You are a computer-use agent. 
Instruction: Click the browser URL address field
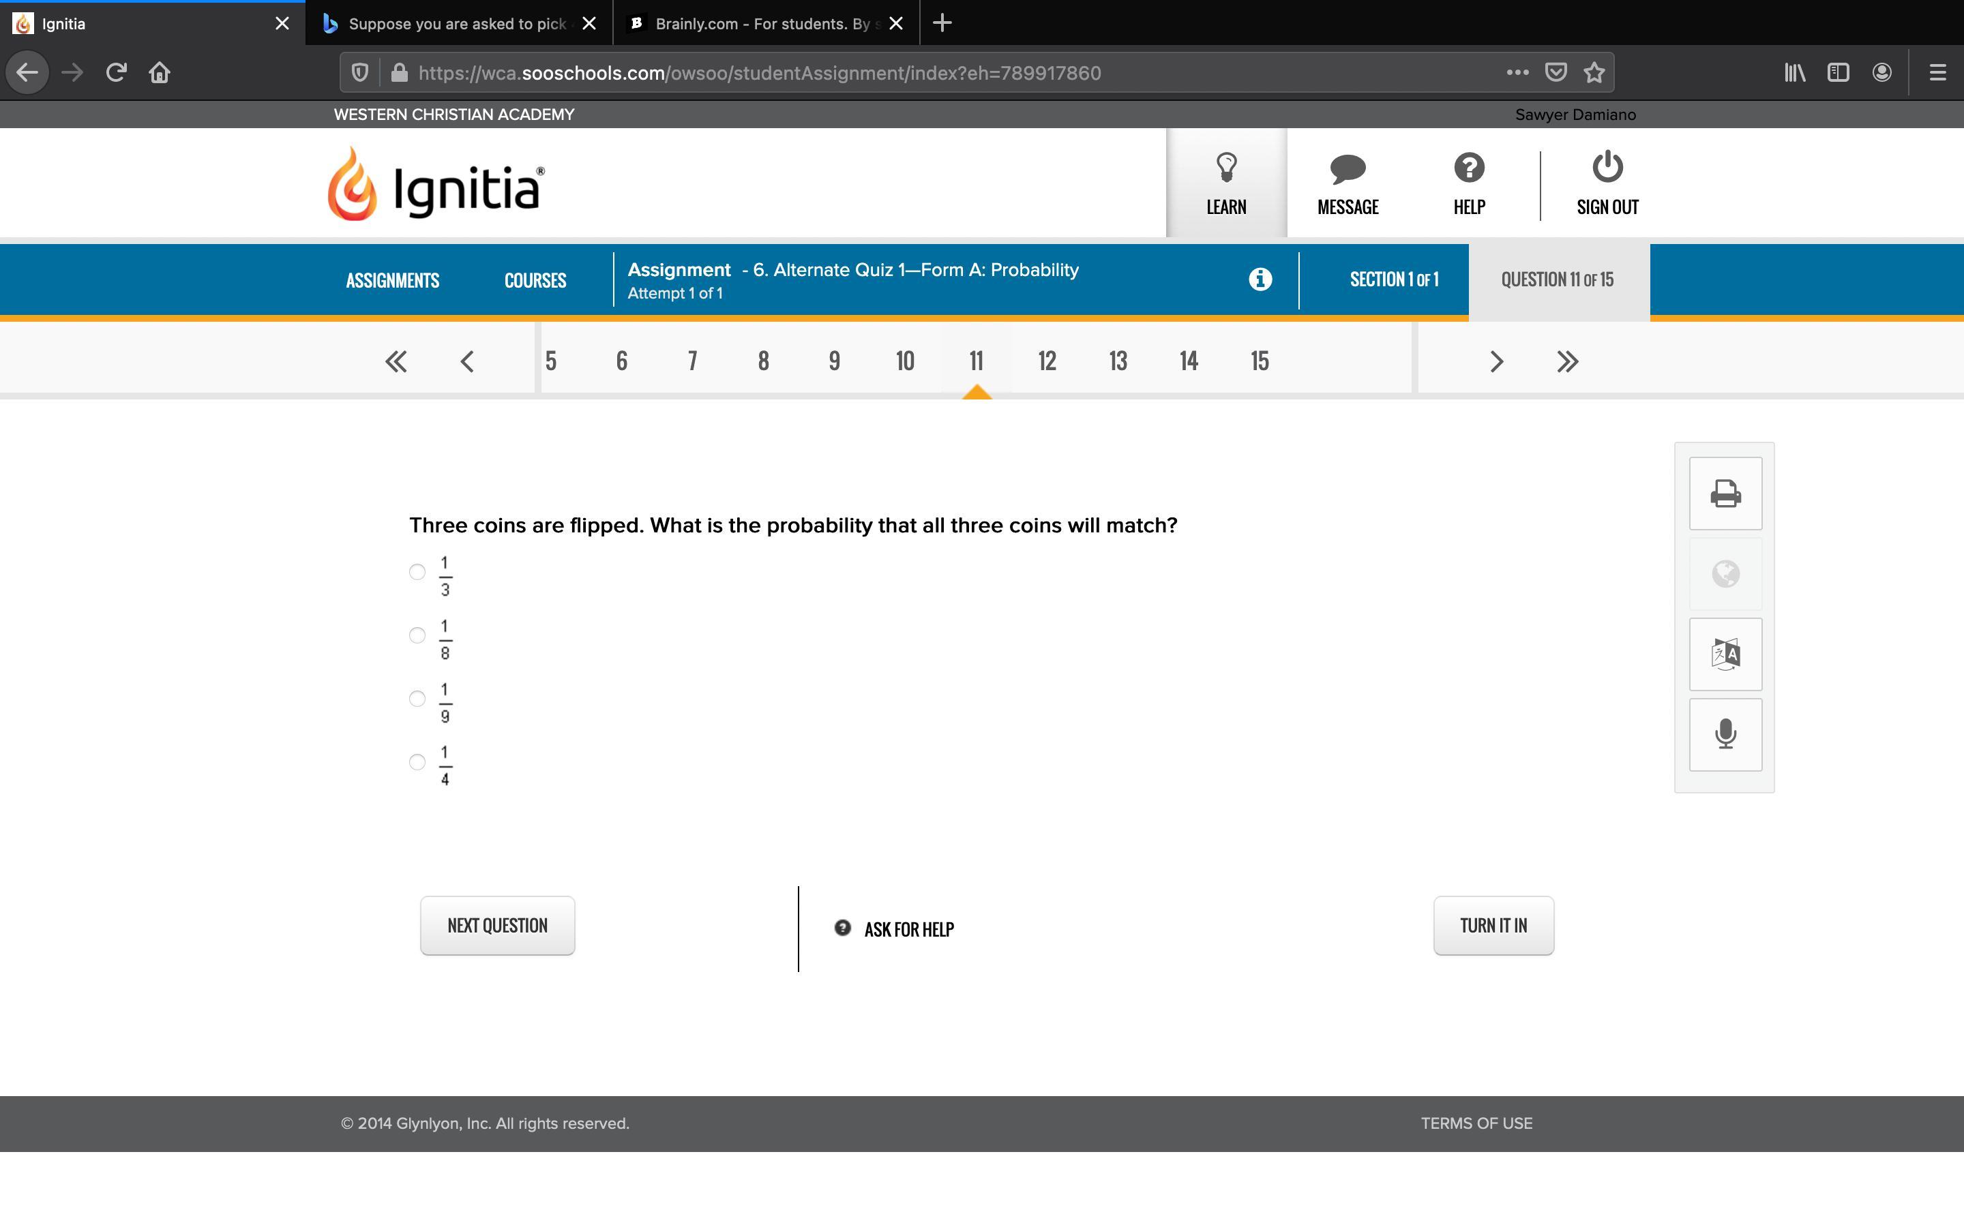tap(893, 73)
